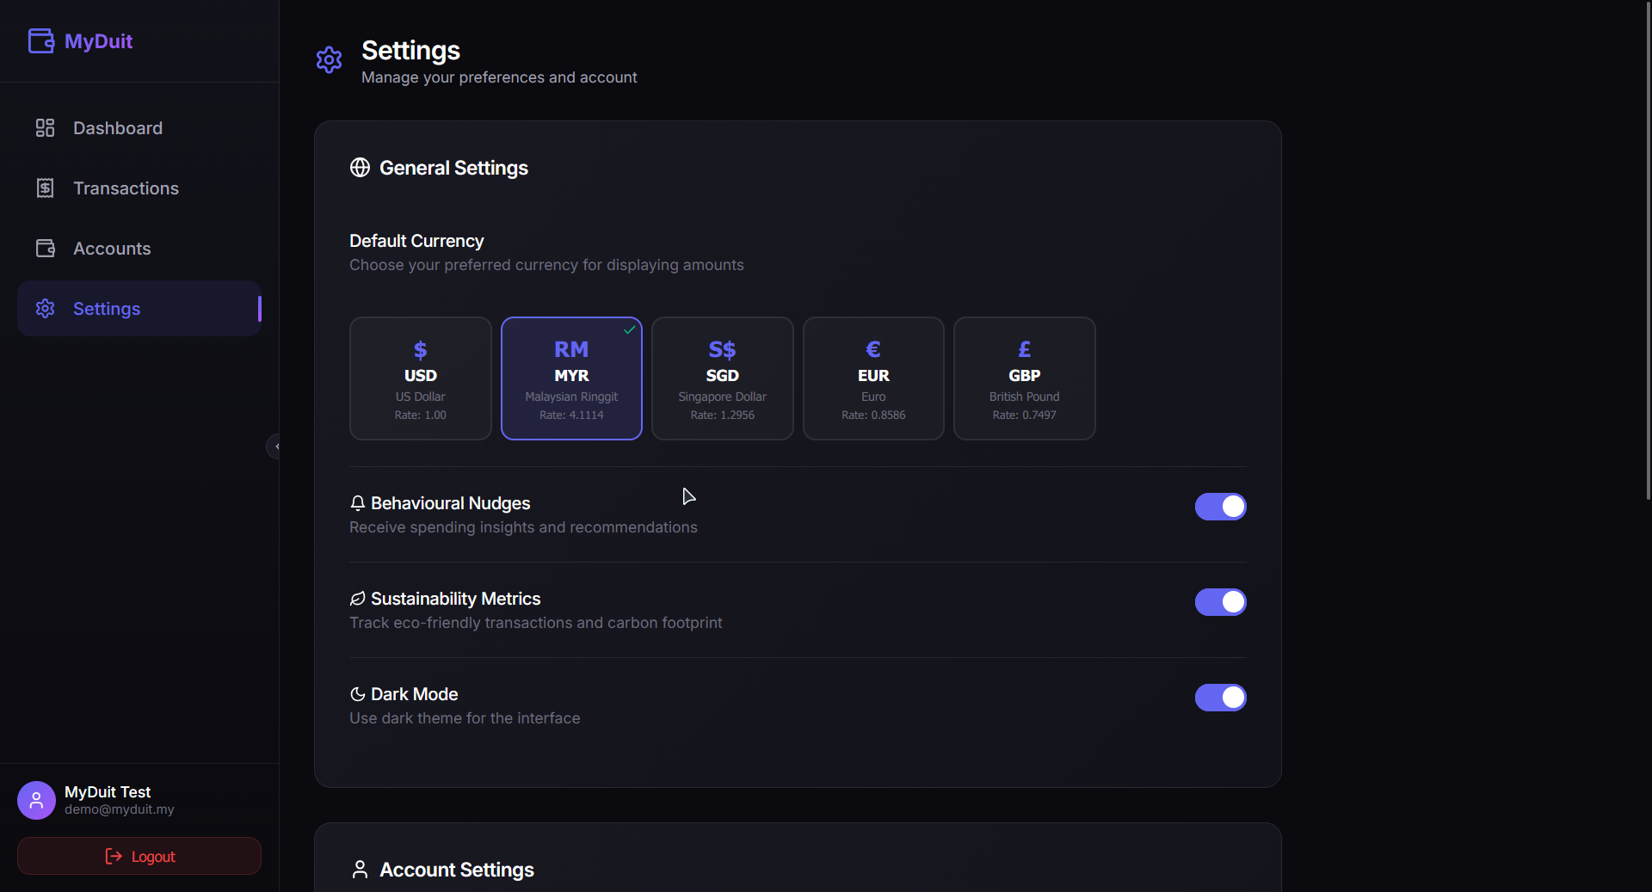Image resolution: width=1652 pixels, height=892 pixels.
Task: Log out using the Logout button
Action: [139, 856]
